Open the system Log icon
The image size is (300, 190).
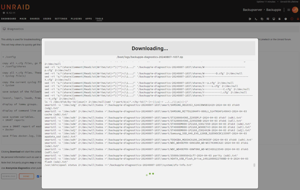(280, 19)
